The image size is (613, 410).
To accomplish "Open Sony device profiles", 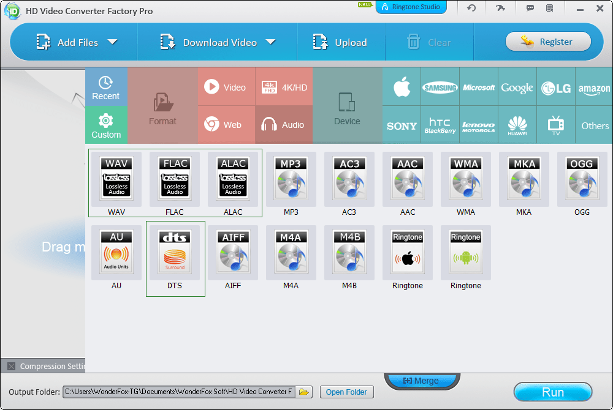I will (402, 125).
